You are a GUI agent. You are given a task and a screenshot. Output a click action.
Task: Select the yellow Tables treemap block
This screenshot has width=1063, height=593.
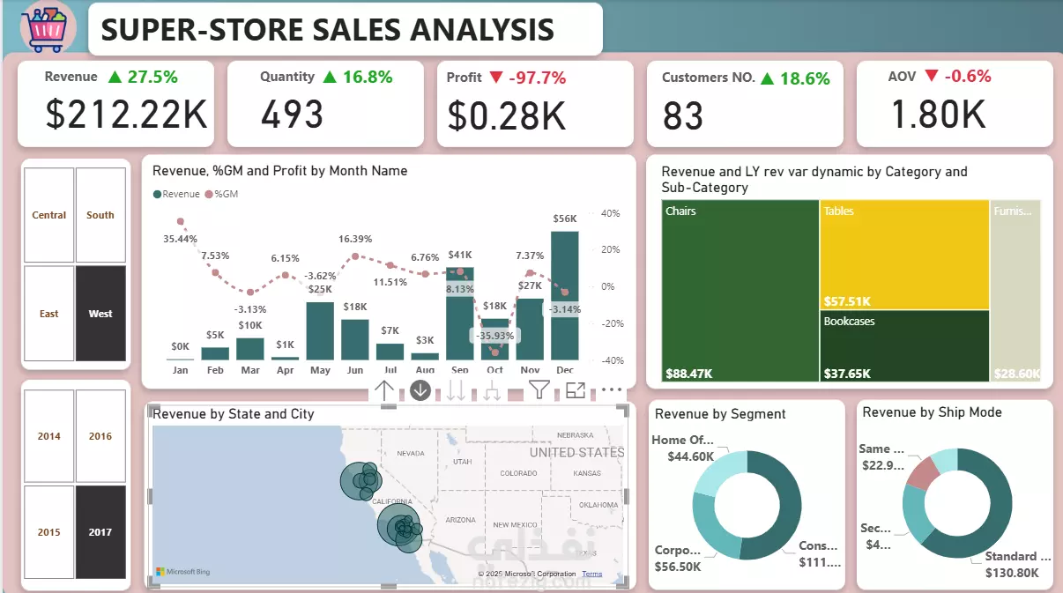904,255
